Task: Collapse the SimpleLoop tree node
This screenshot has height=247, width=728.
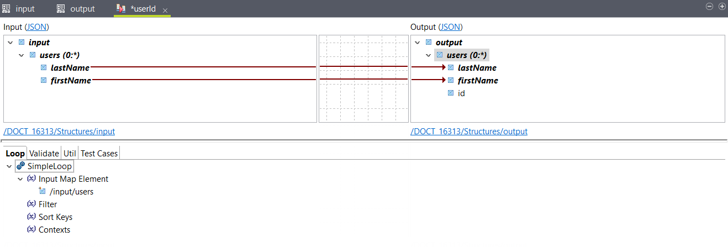Action: [x=9, y=166]
